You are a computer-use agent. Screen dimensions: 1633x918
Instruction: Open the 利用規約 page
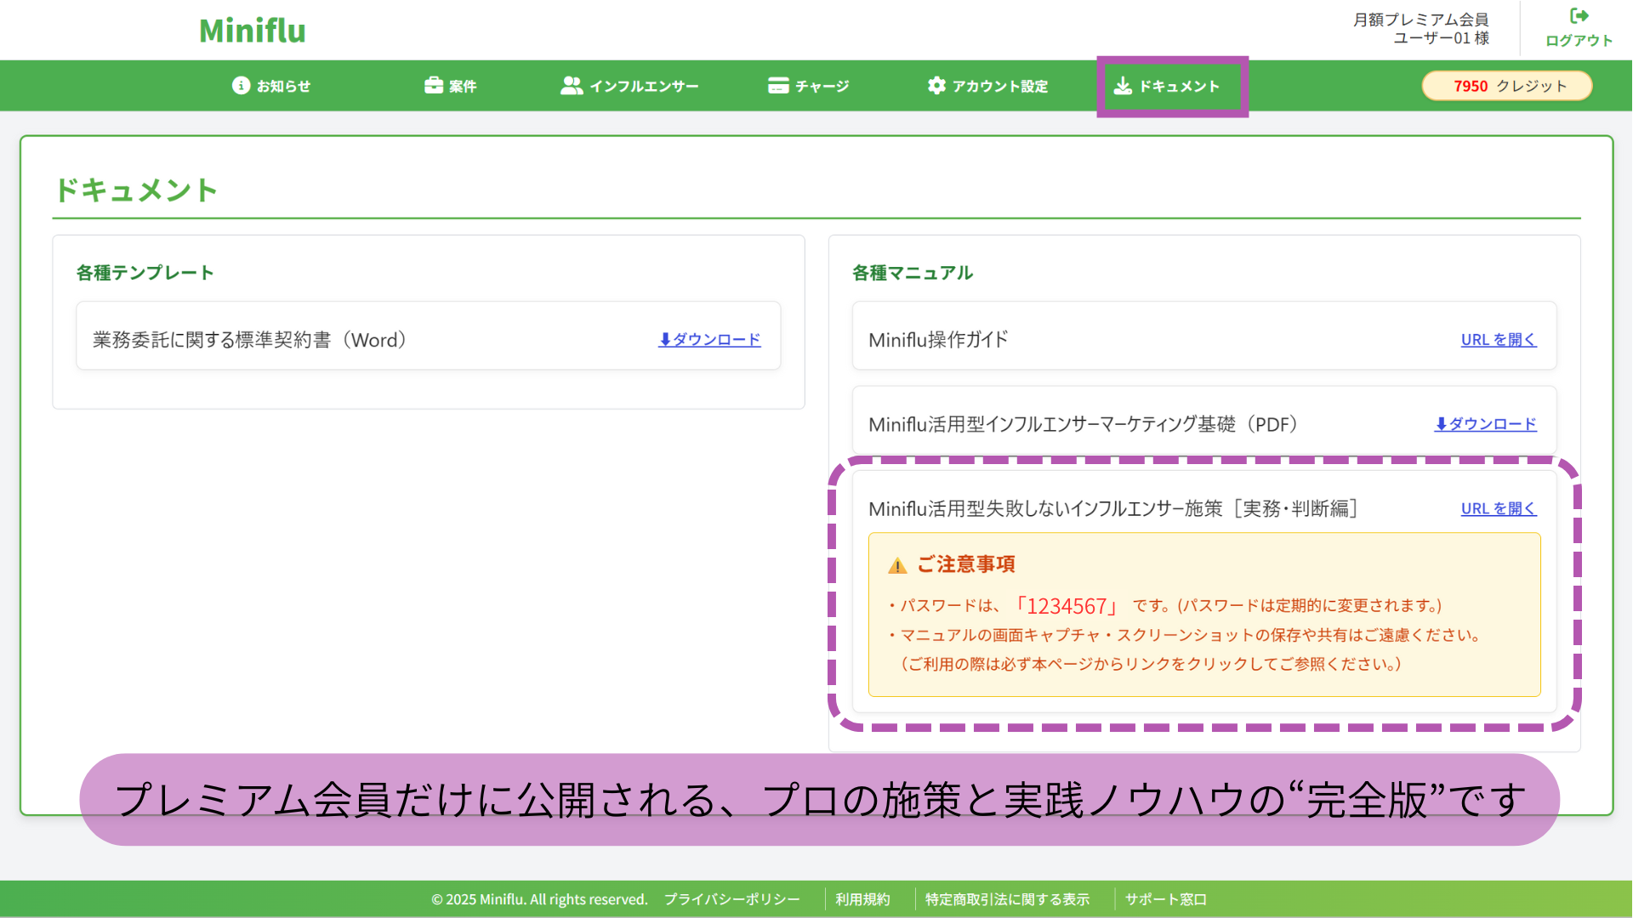863,898
